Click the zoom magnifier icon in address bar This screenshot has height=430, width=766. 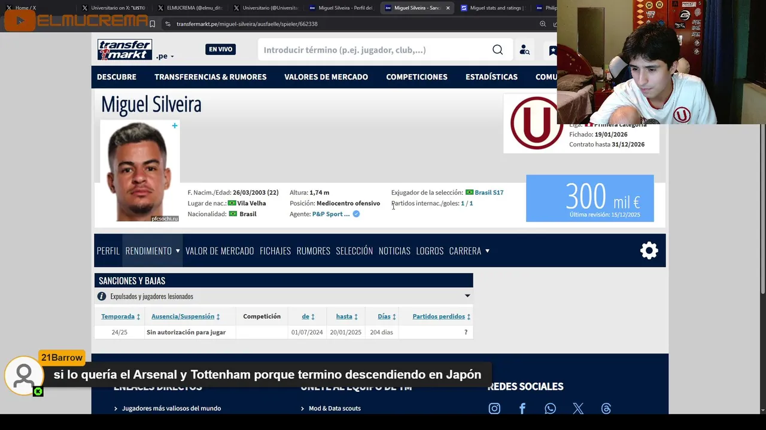(x=543, y=24)
